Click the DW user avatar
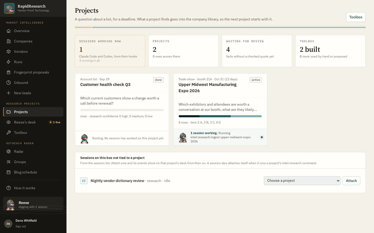 click(8, 224)
